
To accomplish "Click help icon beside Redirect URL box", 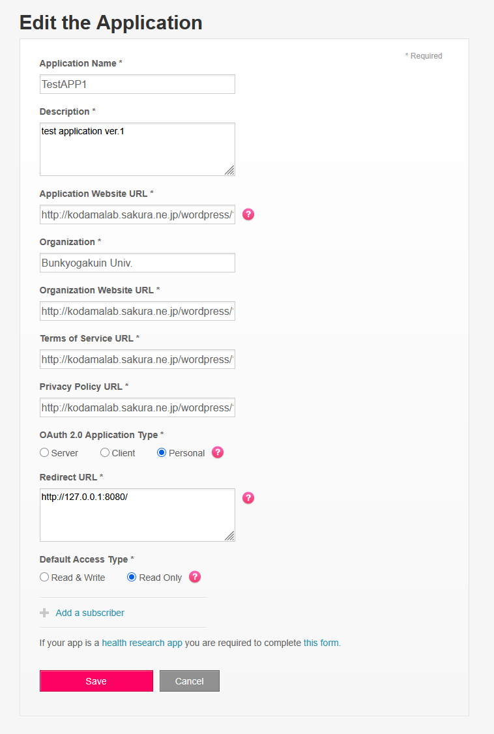I will click(248, 497).
